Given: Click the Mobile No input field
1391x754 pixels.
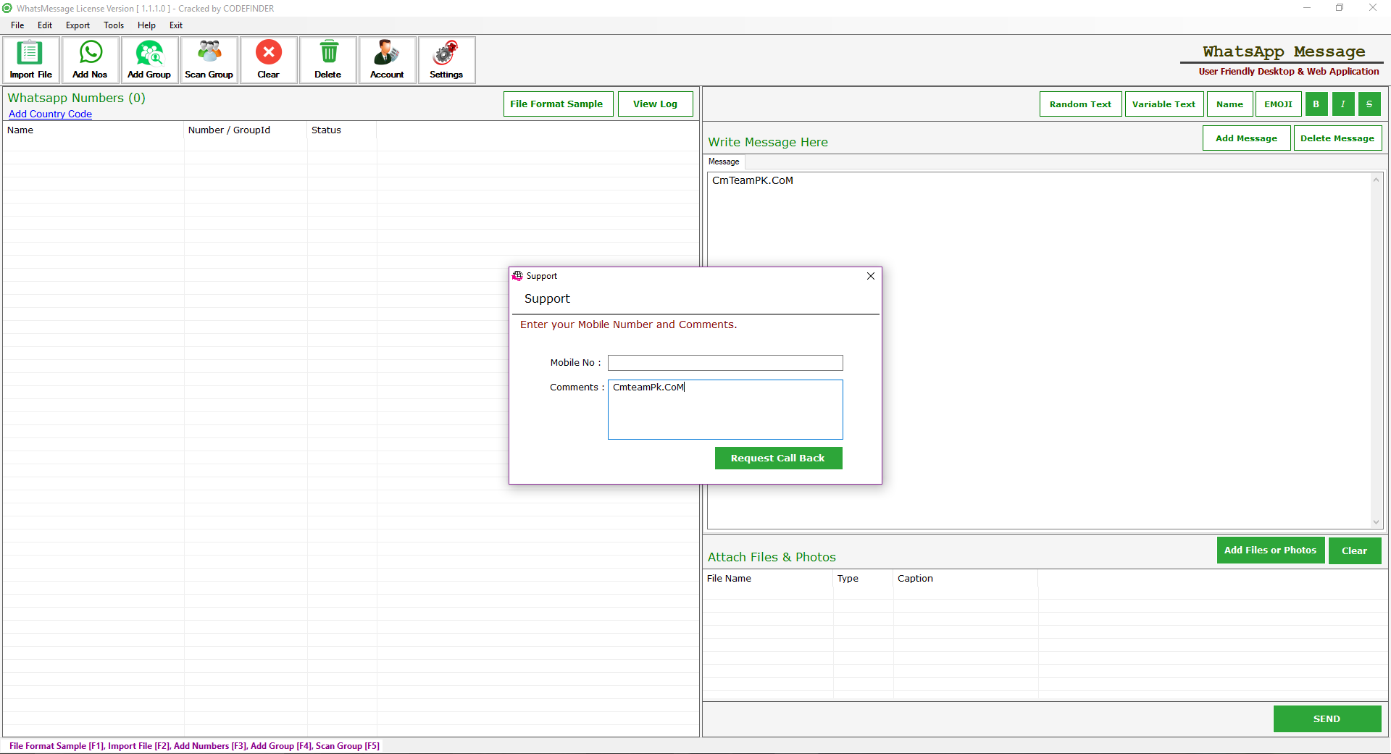Looking at the screenshot, I should pyautogui.click(x=725, y=363).
